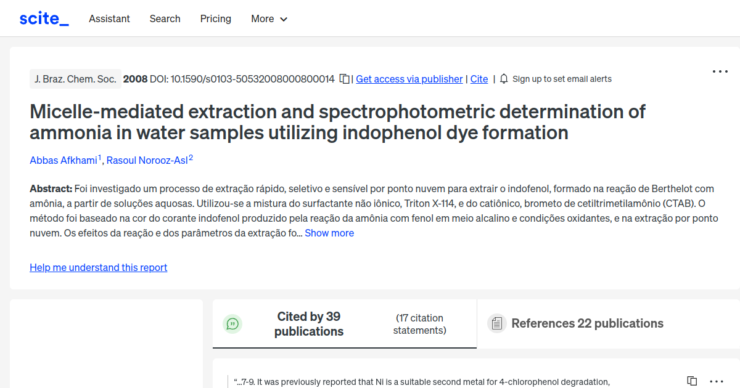Viewport: 740px width, 388px height.
Task: Open the References 22 publications tab
Action: point(586,323)
